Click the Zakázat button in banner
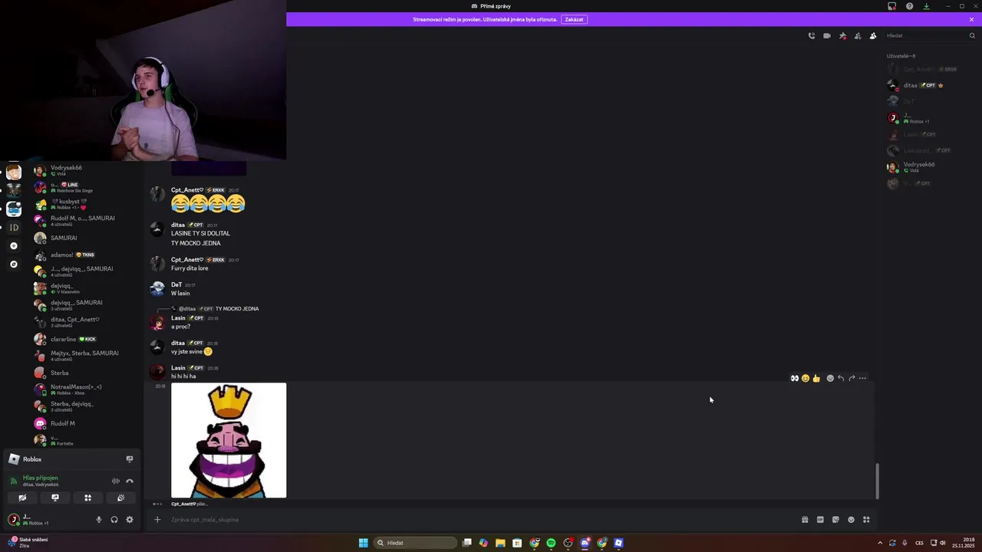 pos(574,19)
